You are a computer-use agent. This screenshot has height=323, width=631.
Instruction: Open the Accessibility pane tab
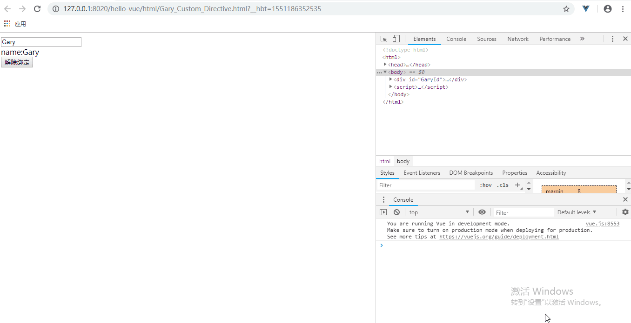pyautogui.click(x=551, y=173)
